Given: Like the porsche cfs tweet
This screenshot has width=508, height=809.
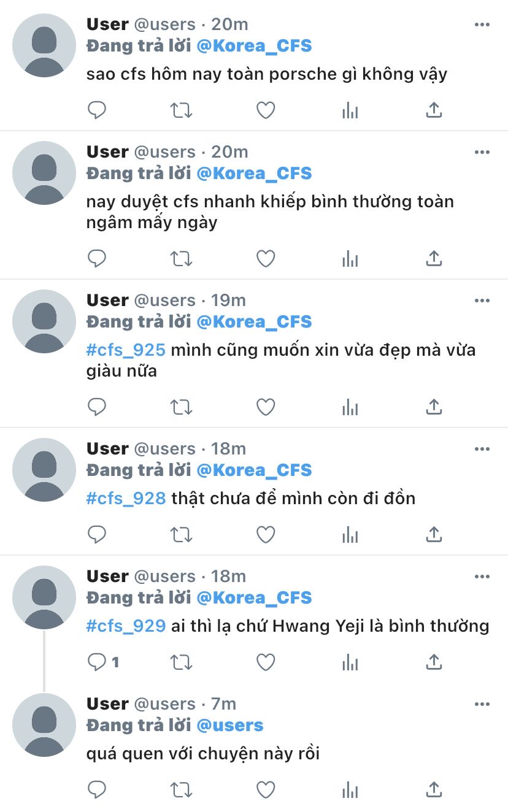Looking at the screenshot, I should 265,110.
